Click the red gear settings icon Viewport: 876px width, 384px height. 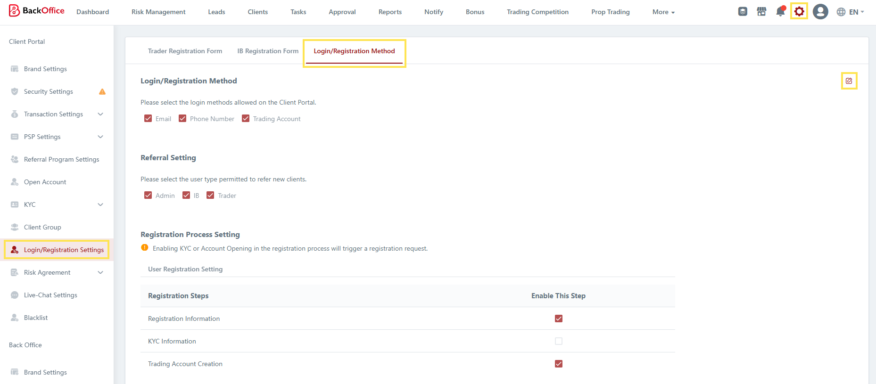tap(799, 11)
